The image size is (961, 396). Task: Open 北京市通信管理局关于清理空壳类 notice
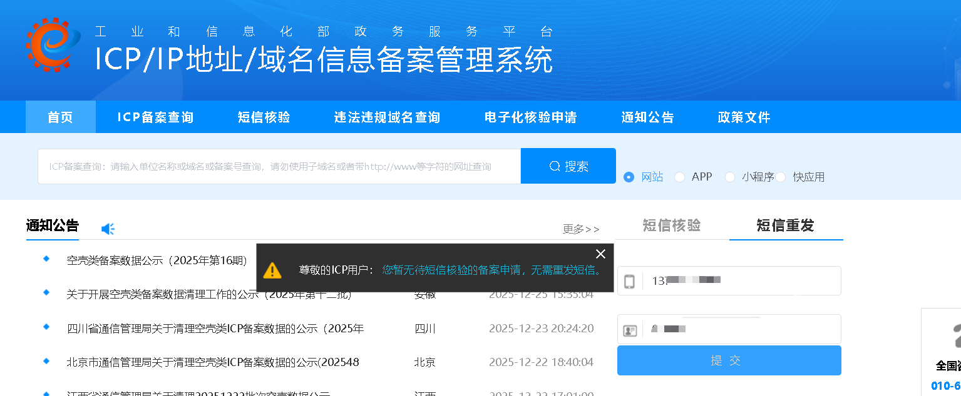tap(213, 362)
